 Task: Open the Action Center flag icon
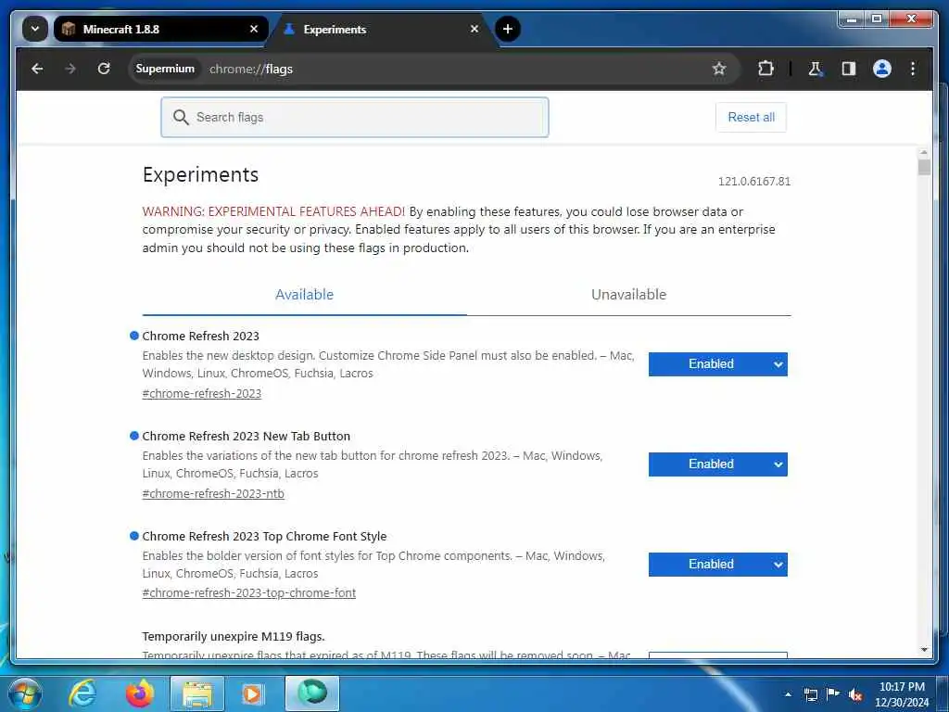(x=833, y=693)
